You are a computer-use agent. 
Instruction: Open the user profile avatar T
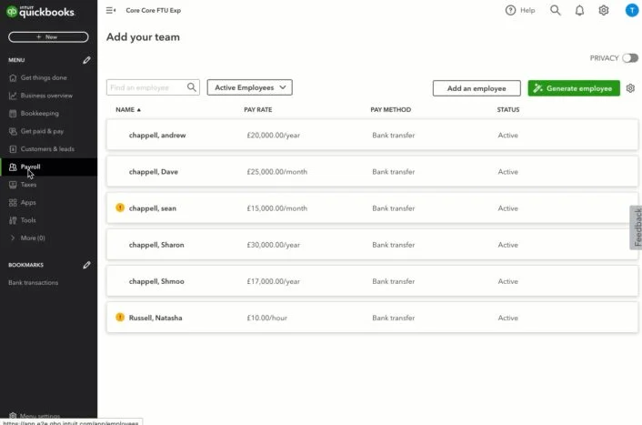tap(632, 10)
